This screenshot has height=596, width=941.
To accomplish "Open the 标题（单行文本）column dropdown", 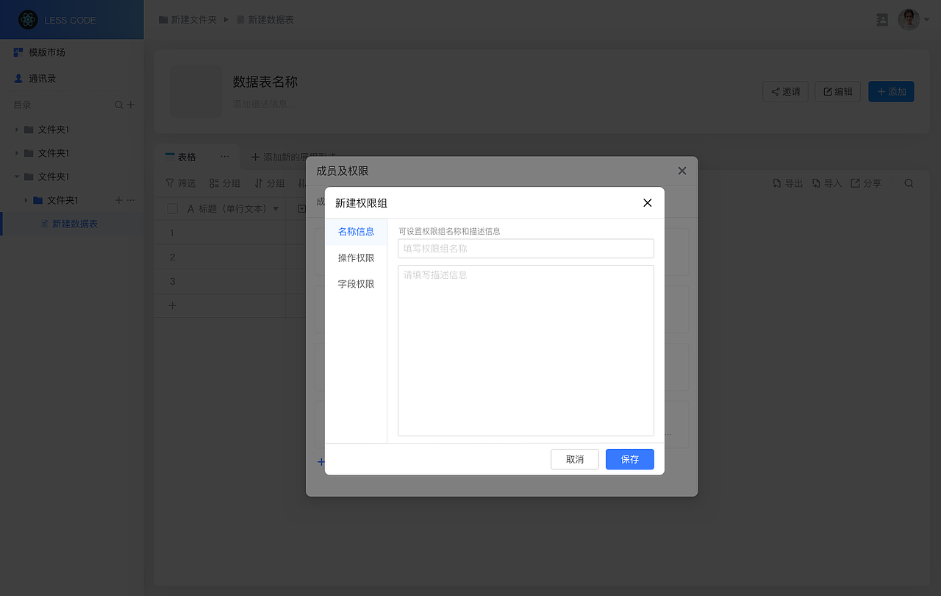I will pos(276,208).
